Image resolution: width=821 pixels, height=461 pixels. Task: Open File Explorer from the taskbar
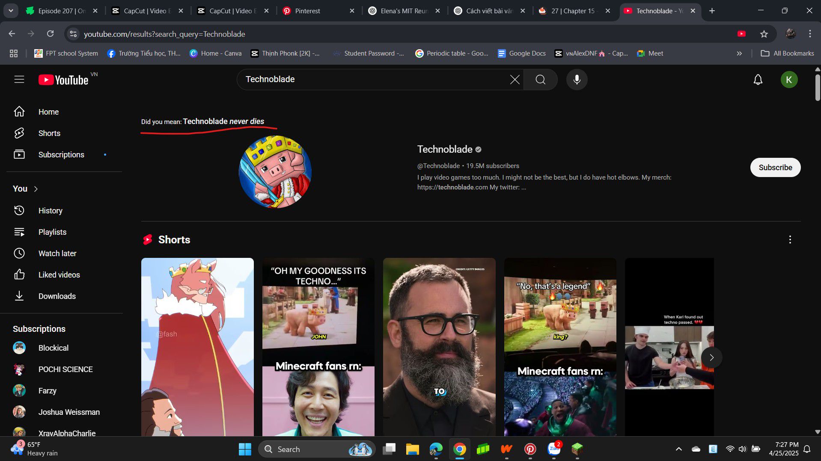[x=412, y=449]
